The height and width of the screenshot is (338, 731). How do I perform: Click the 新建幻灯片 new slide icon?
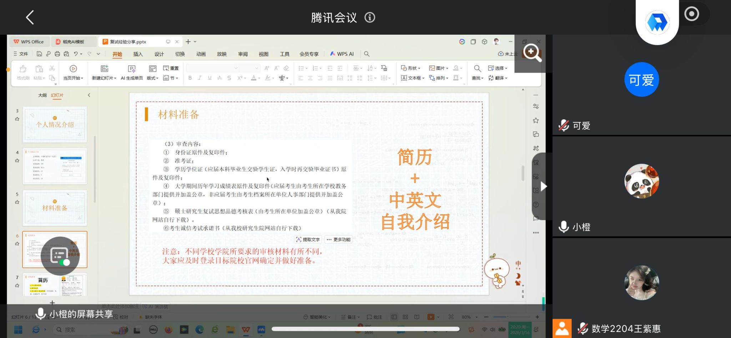pos(104,69)
